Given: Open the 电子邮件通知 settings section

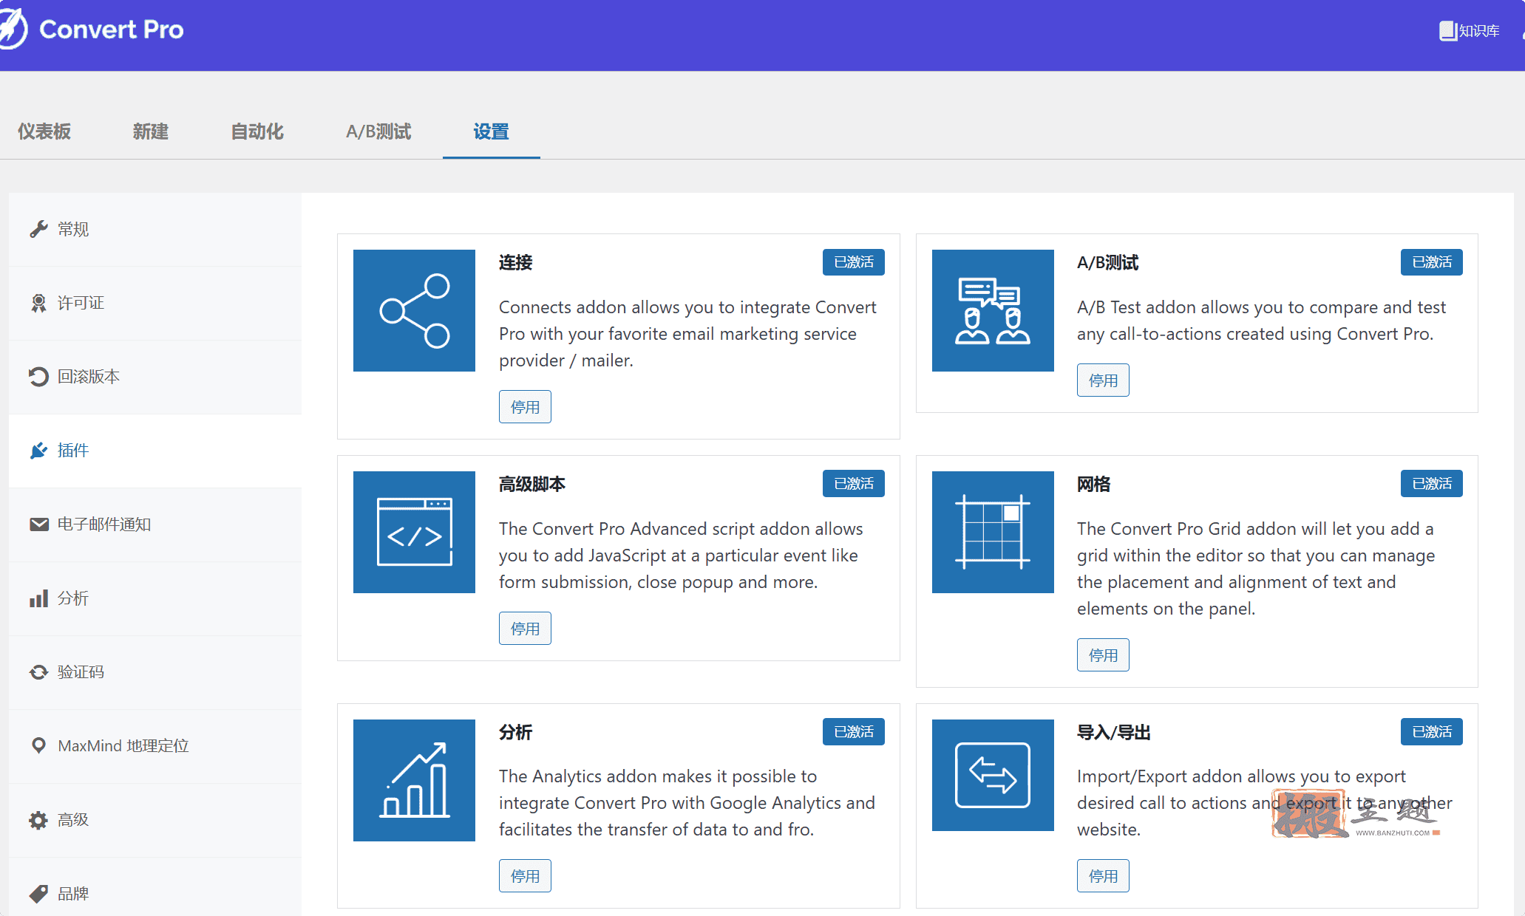Looking at the screenshot, I should (155, 524).
